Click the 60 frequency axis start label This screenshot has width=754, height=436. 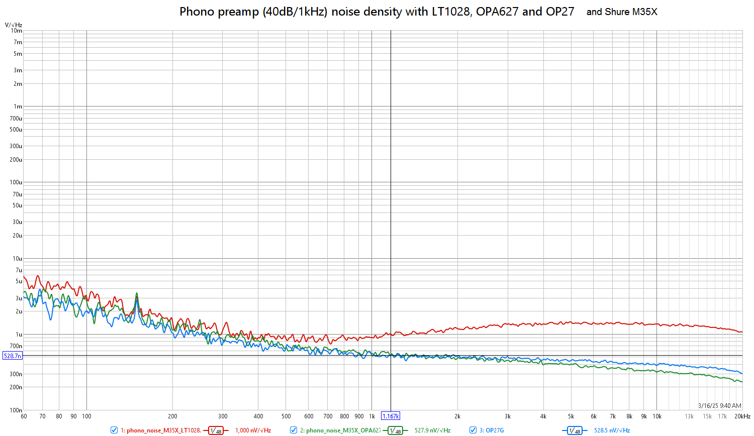pyautogui.click(x=24, y=416)
